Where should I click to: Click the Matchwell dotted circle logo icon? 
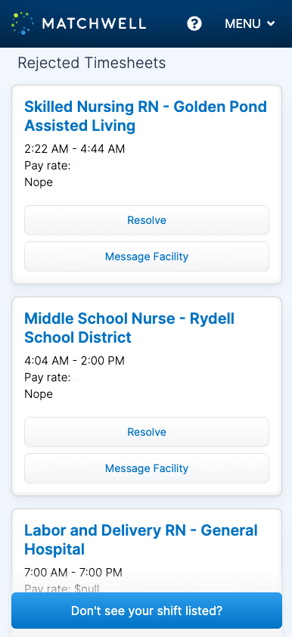pyautogui.click(x=23, y=23)
